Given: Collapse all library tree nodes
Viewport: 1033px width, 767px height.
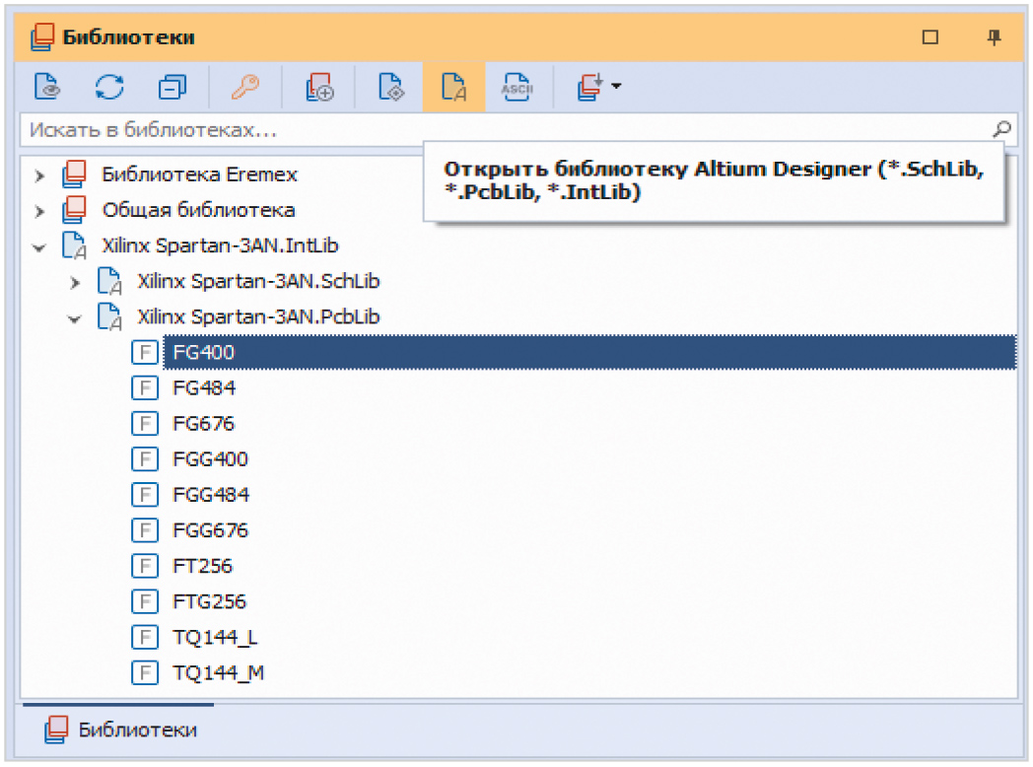Looking at the screenshot, I should pyautogui.click(x=172, y=87).
